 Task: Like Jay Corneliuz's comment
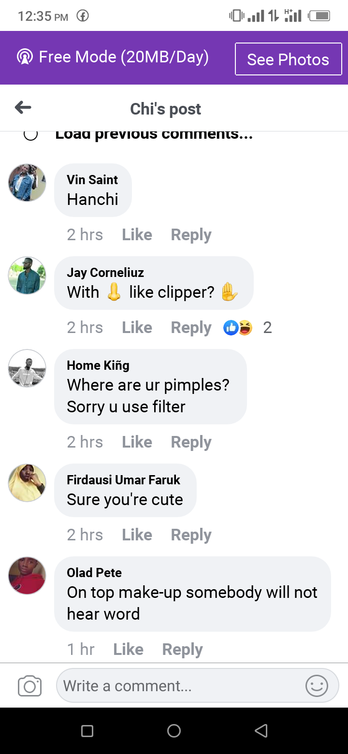(x=137, y=328)
